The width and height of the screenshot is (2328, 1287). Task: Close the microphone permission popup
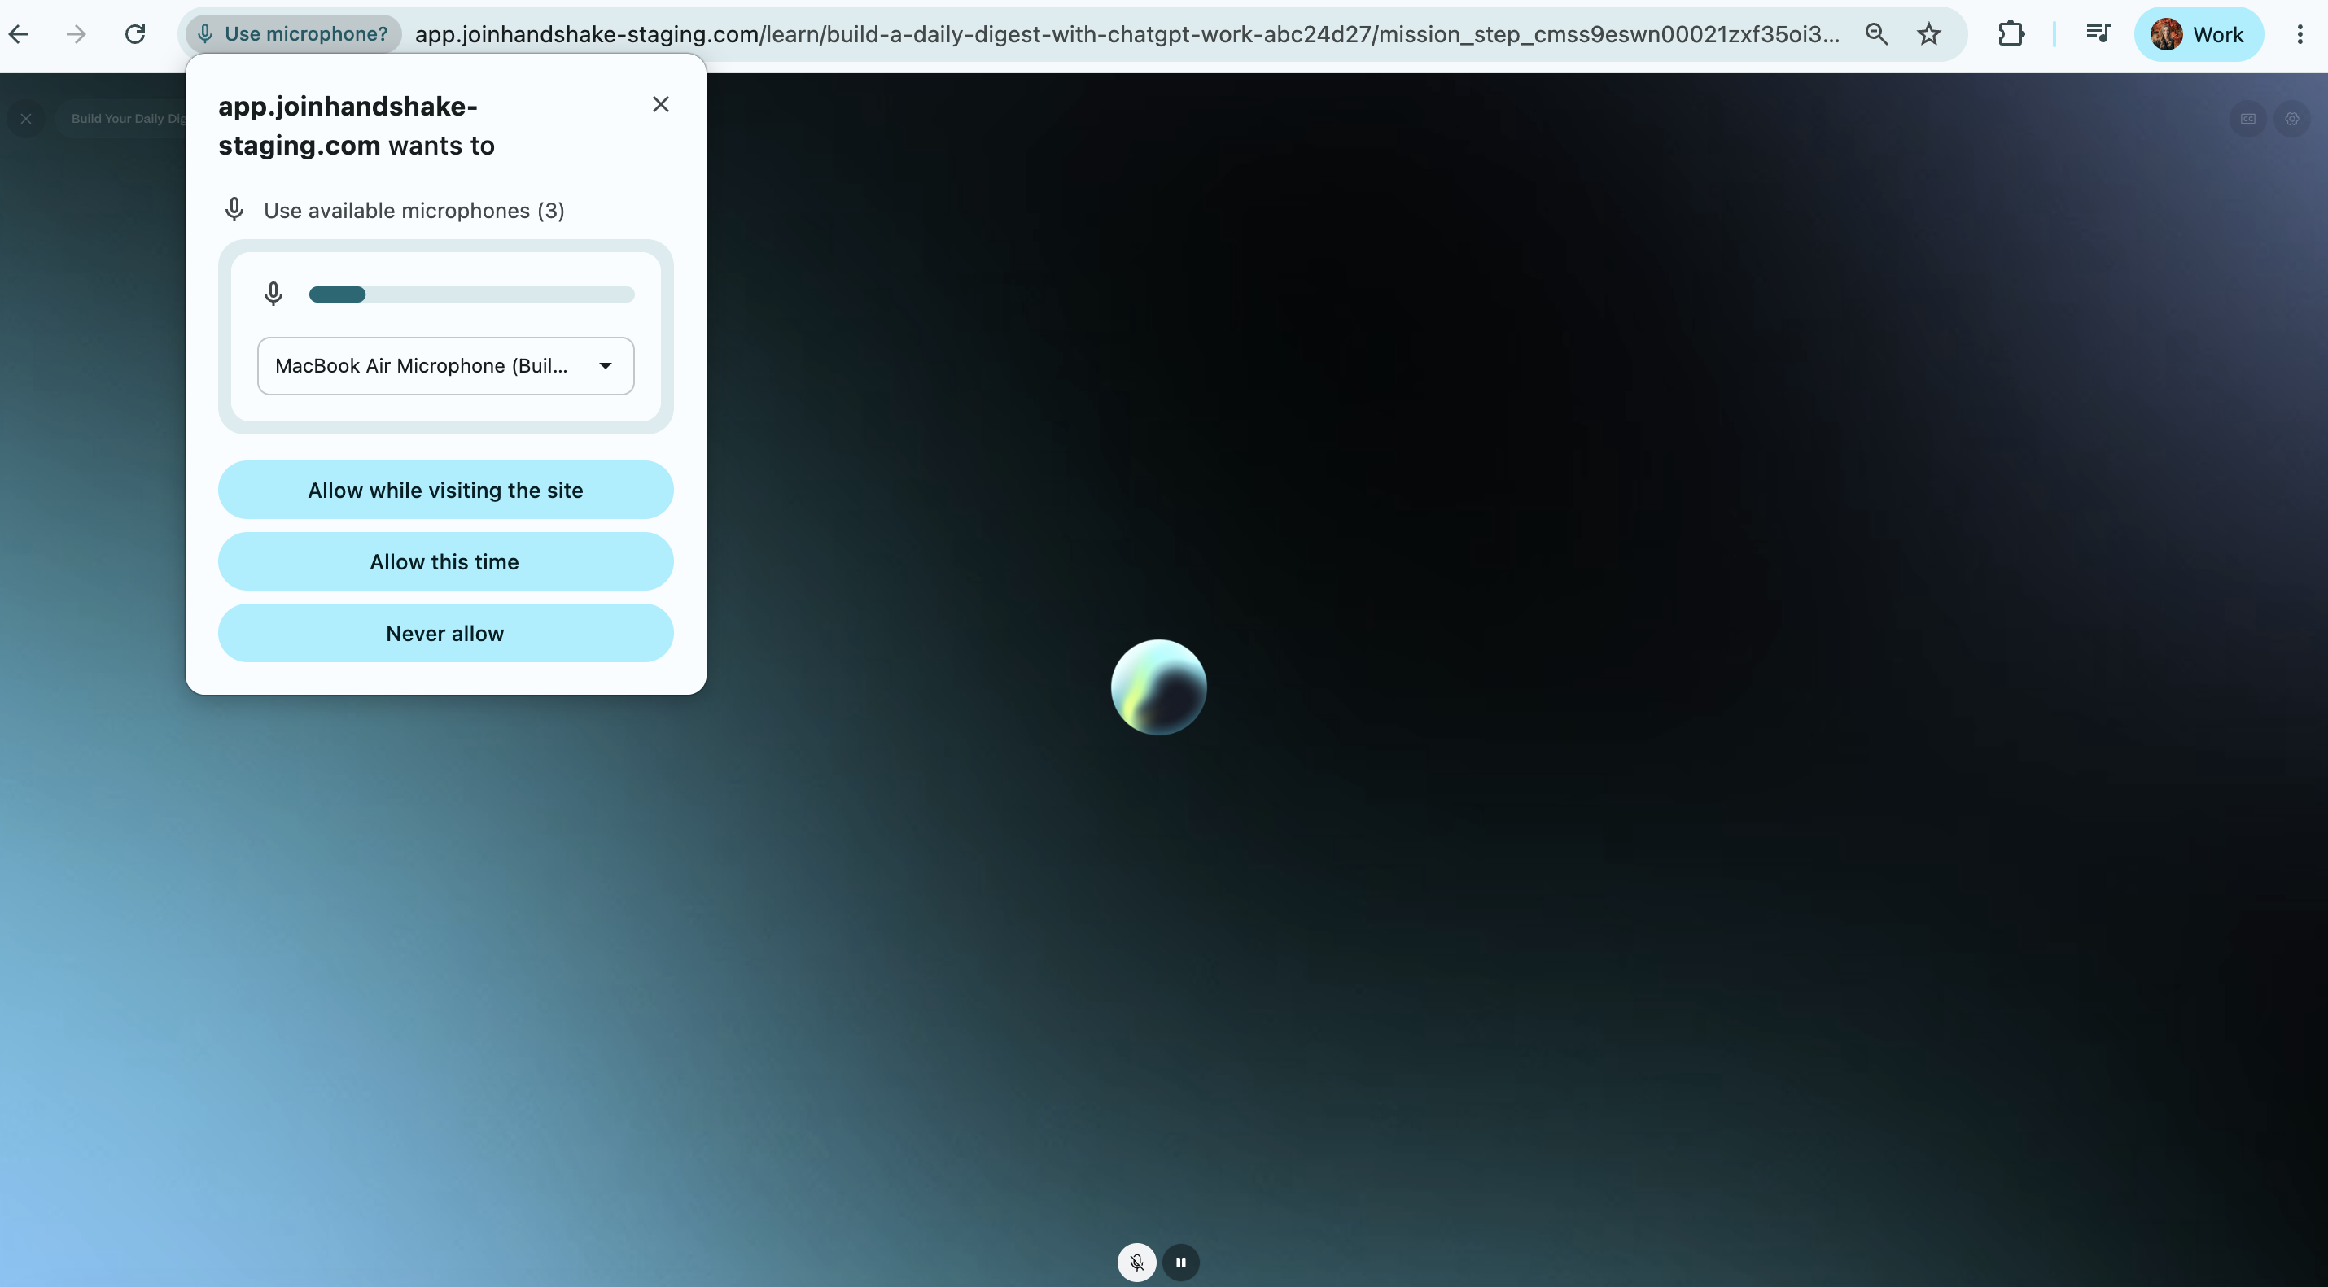(661, 105)
